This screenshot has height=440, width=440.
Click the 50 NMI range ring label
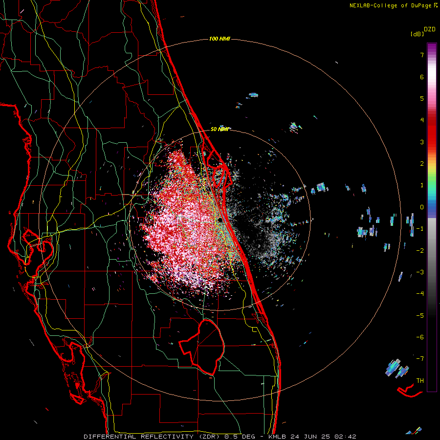pyautogui.click(x=220, y=129)
